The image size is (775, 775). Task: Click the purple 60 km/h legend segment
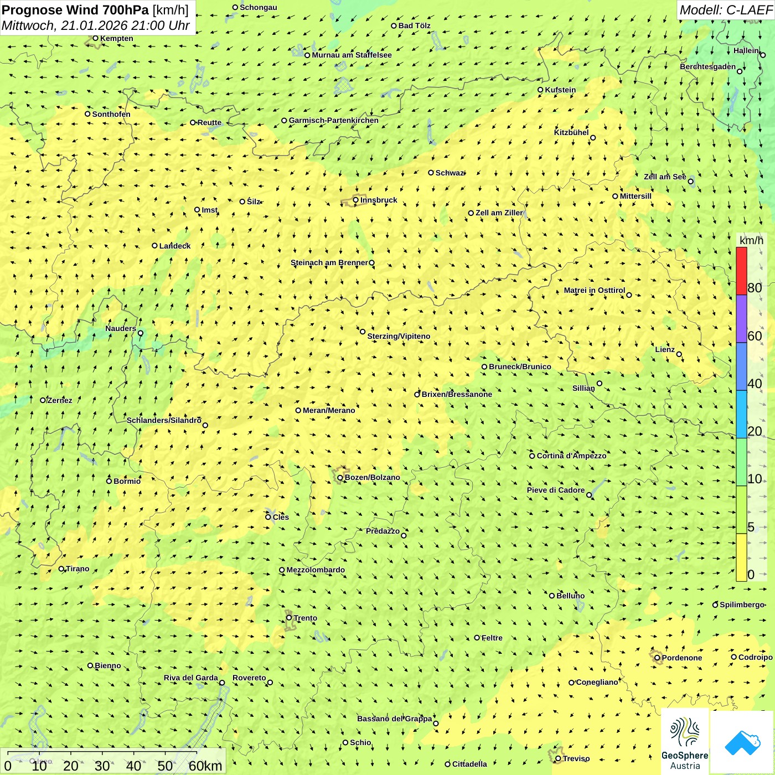pos(741,319)
